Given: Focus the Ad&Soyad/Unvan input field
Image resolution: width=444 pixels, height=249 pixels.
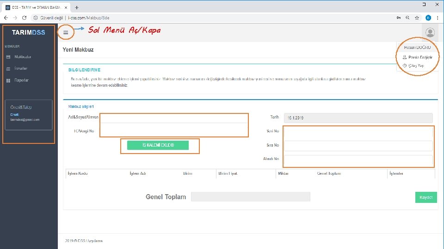Looking at the screenshot, I should pos(174,119).
